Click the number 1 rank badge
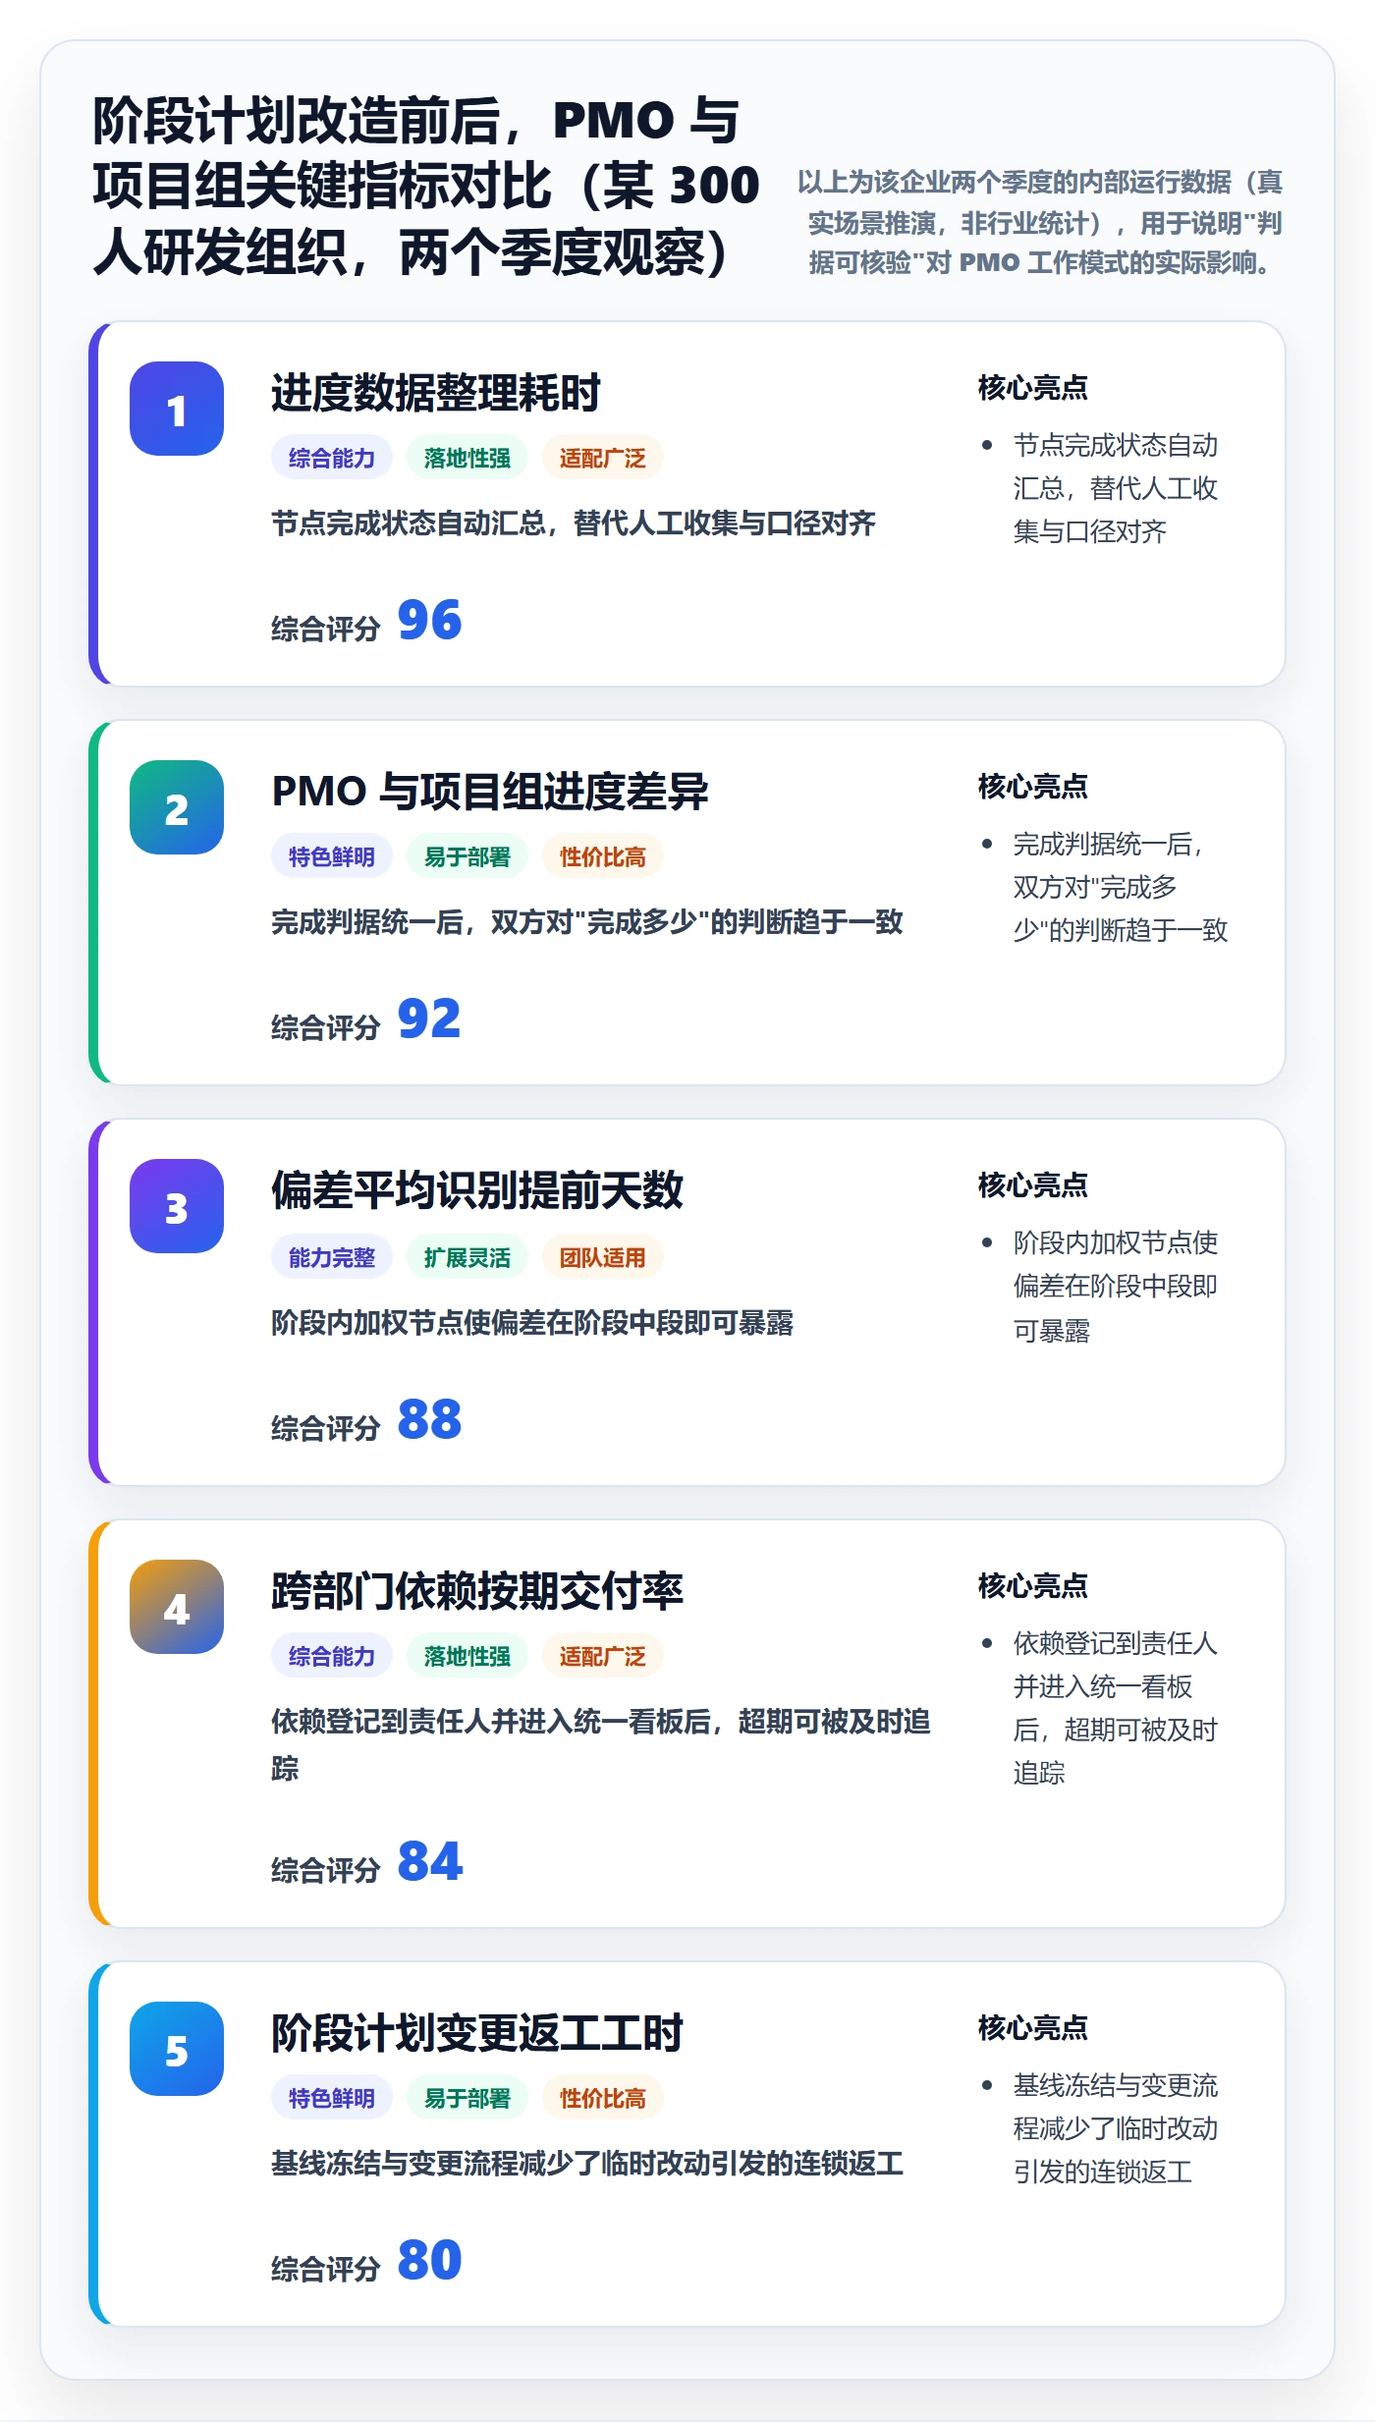Image resolution: width=1375 pixels, height=2422 pixels. (177, 409)
